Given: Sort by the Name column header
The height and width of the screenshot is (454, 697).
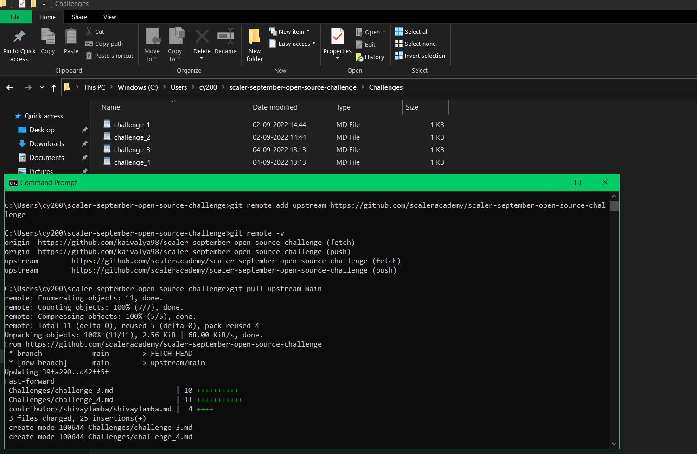Looking at the screenshot, I should pyautogui.click(x=111, y=107).
